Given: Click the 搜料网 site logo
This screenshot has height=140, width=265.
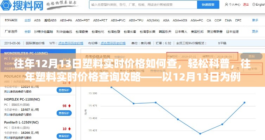Looking at the screenshot, I should pos(21,6).
